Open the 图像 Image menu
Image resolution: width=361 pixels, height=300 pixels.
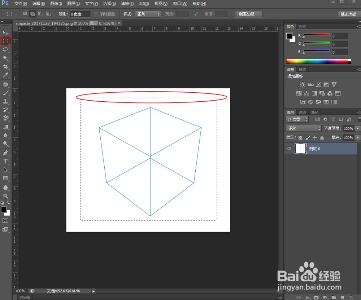tap(56, 4)
